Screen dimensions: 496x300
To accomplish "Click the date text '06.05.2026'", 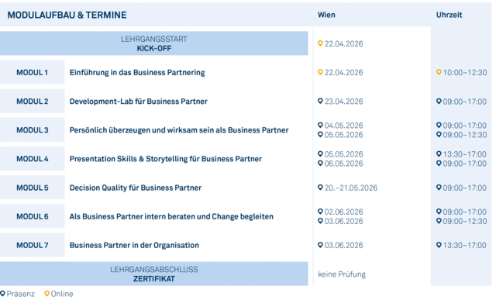I will 344,164.
